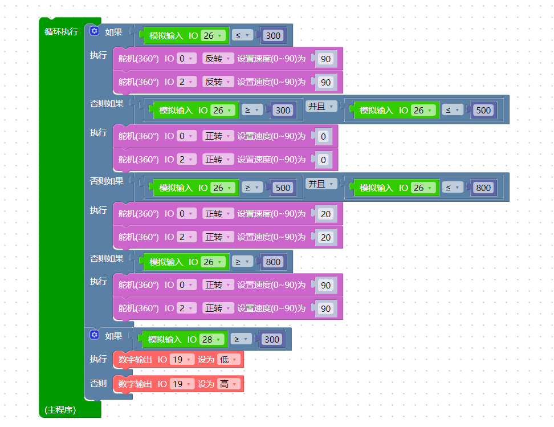Open the ≤ operator dropdown beside value 500

pyautogui.click(x=452, y=110)
